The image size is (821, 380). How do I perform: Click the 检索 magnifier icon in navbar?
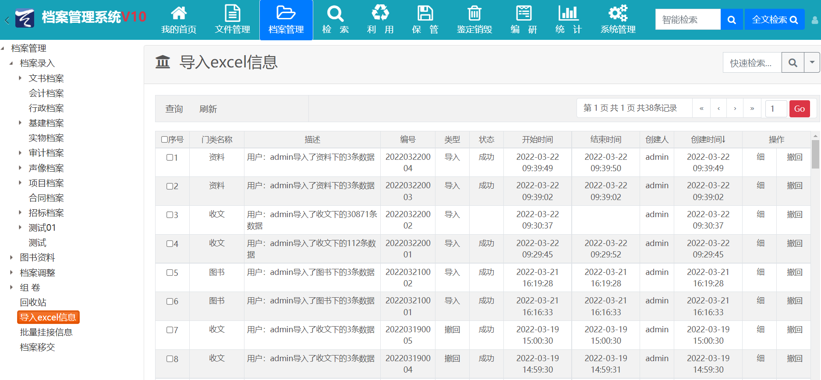tap(335, 14)
